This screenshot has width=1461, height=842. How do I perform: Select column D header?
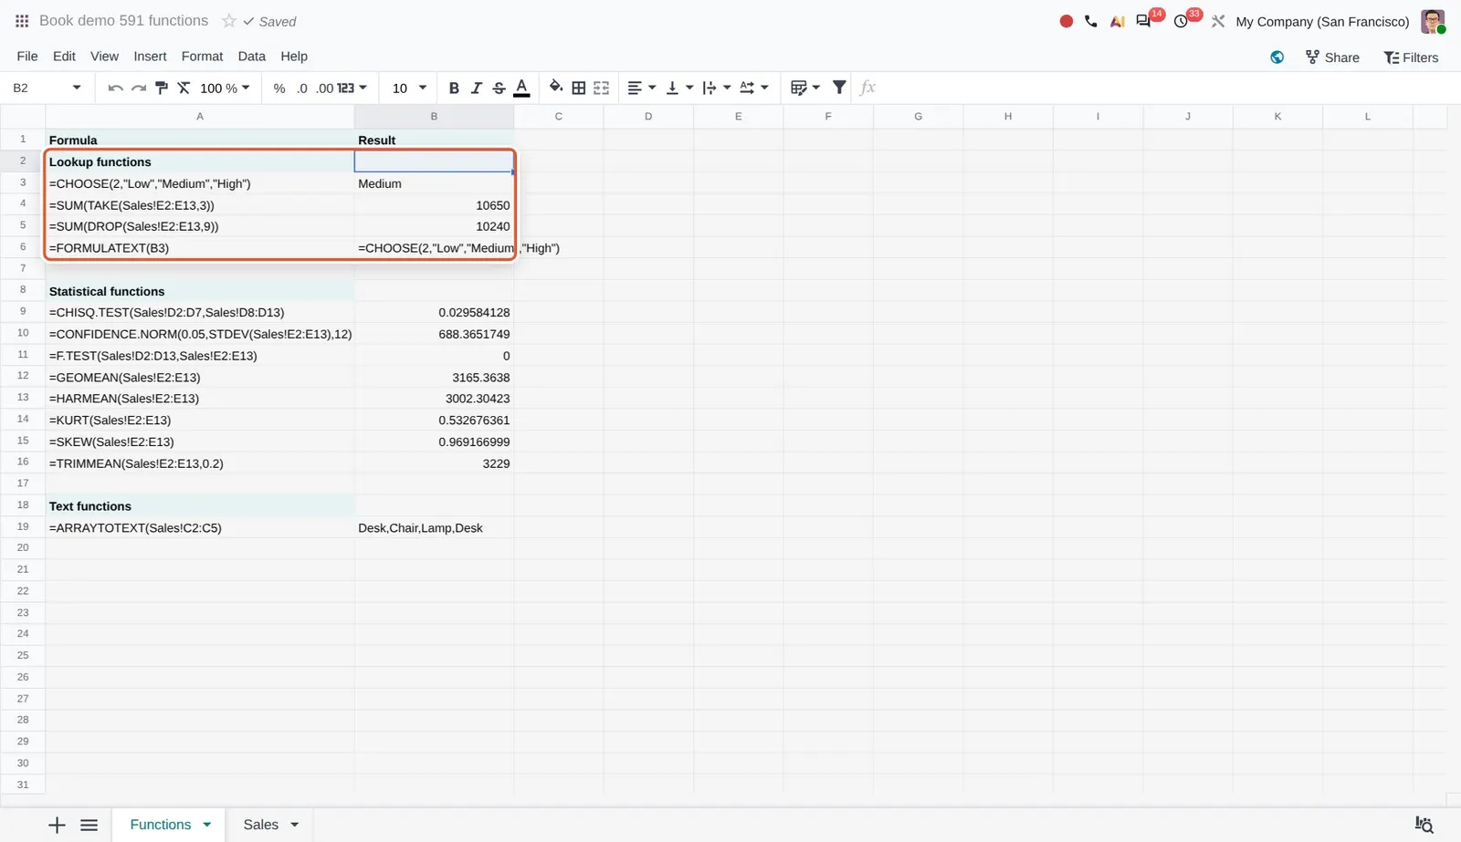[648, 116]
